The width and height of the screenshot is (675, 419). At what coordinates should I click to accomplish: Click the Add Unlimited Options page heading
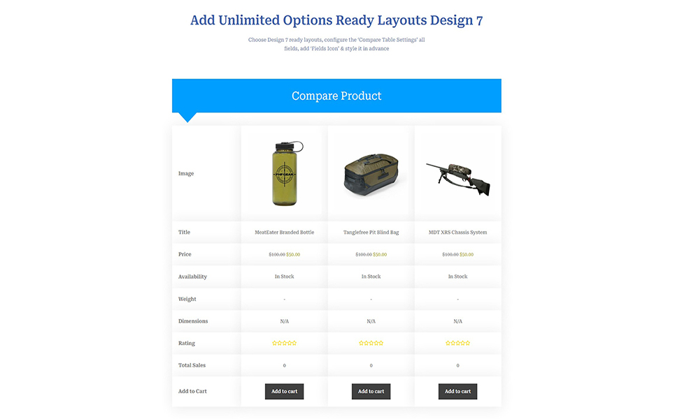pyautogui.click(x=336, y=20)
